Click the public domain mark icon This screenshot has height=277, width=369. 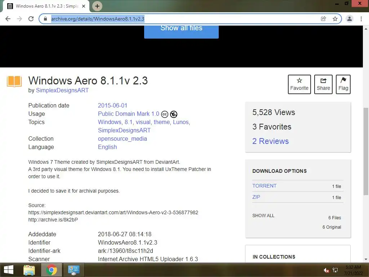[x=174, y=114]
